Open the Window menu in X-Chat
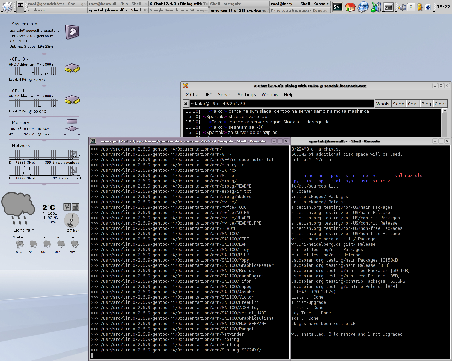 pyautogui.click(x=270, y=95)
